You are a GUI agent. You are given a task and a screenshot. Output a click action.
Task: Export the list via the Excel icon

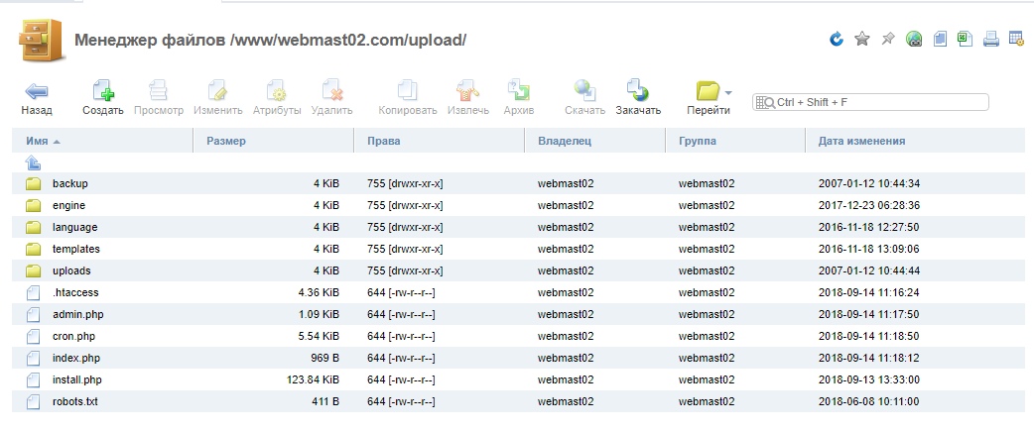965,40
